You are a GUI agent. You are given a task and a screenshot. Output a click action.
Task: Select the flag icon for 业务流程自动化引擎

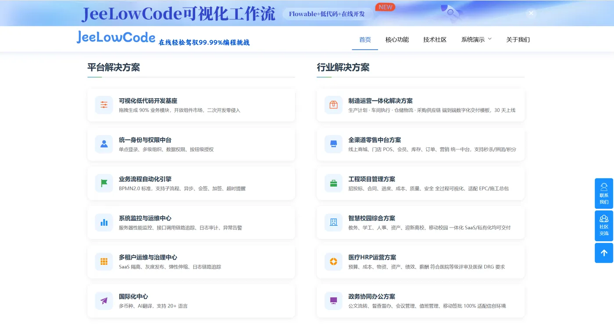pos(104,183)
